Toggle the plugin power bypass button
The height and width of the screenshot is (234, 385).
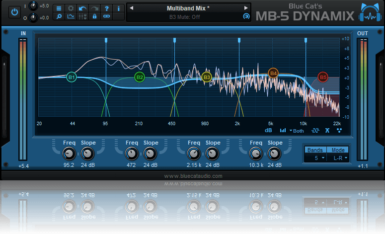[x=14, y=11]
